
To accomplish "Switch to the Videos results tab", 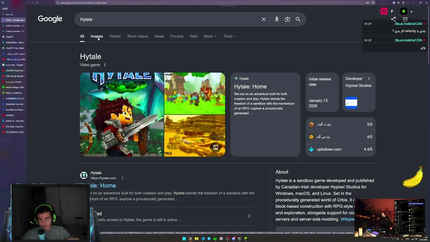I will point(115,36).
